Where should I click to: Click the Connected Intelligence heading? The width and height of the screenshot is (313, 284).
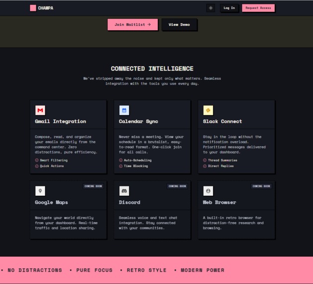(x=152, y=69)
